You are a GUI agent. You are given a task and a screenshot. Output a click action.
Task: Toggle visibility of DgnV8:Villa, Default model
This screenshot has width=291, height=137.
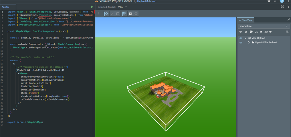click(x=241, y=43)
